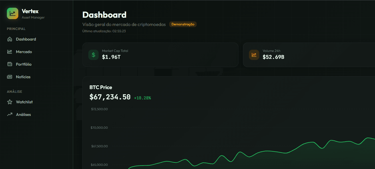The height and width of the screenshot is (169, 375).
Task: Click the Vertex Asset Manager logo icon
Action: 12,13
